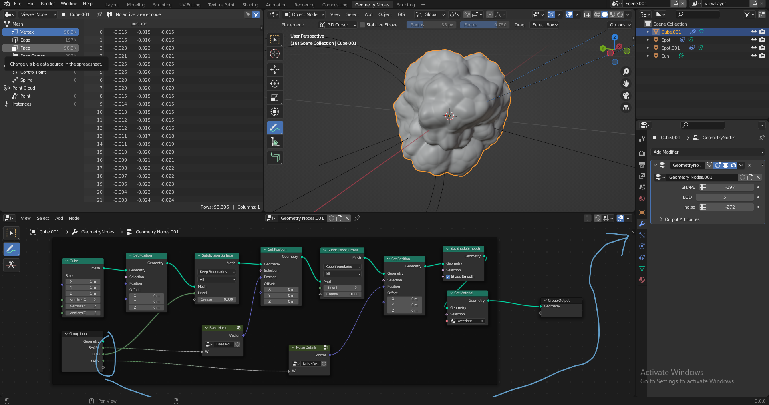Open Add Modifier dropdown

pos(708,152)
